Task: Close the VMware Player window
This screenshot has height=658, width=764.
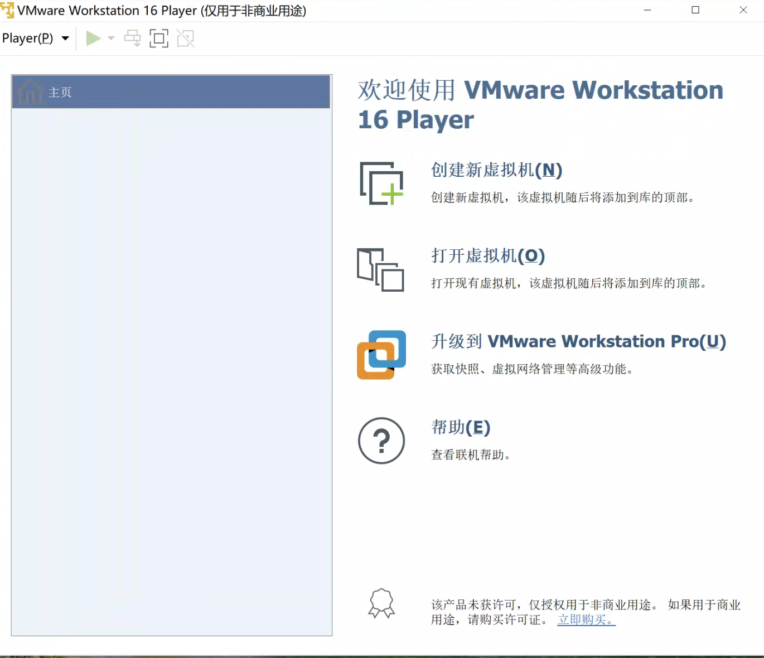Action: [743, 10]
